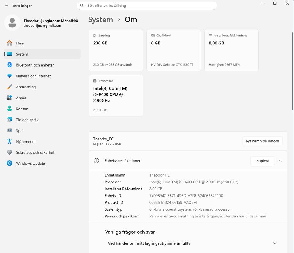The width and height of the screenshot is (294, 253).
Task: Click the Appar sidebar icon
Action: (10, 98)
